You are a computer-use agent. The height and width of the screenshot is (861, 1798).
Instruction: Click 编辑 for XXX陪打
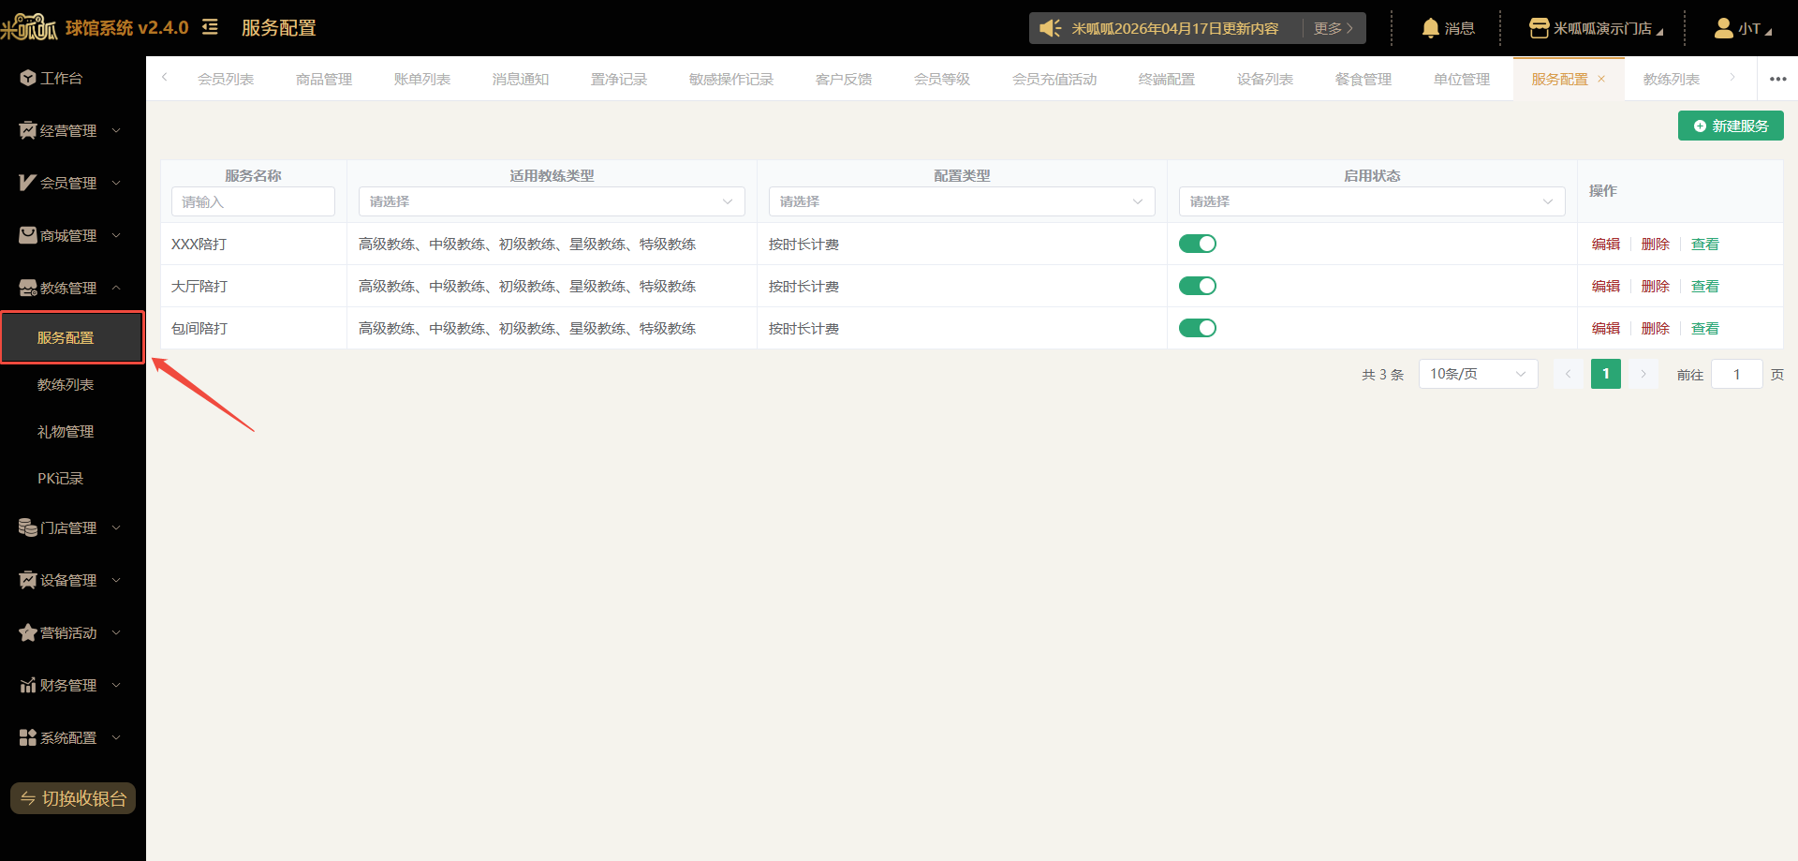[x=1606, y=244]
